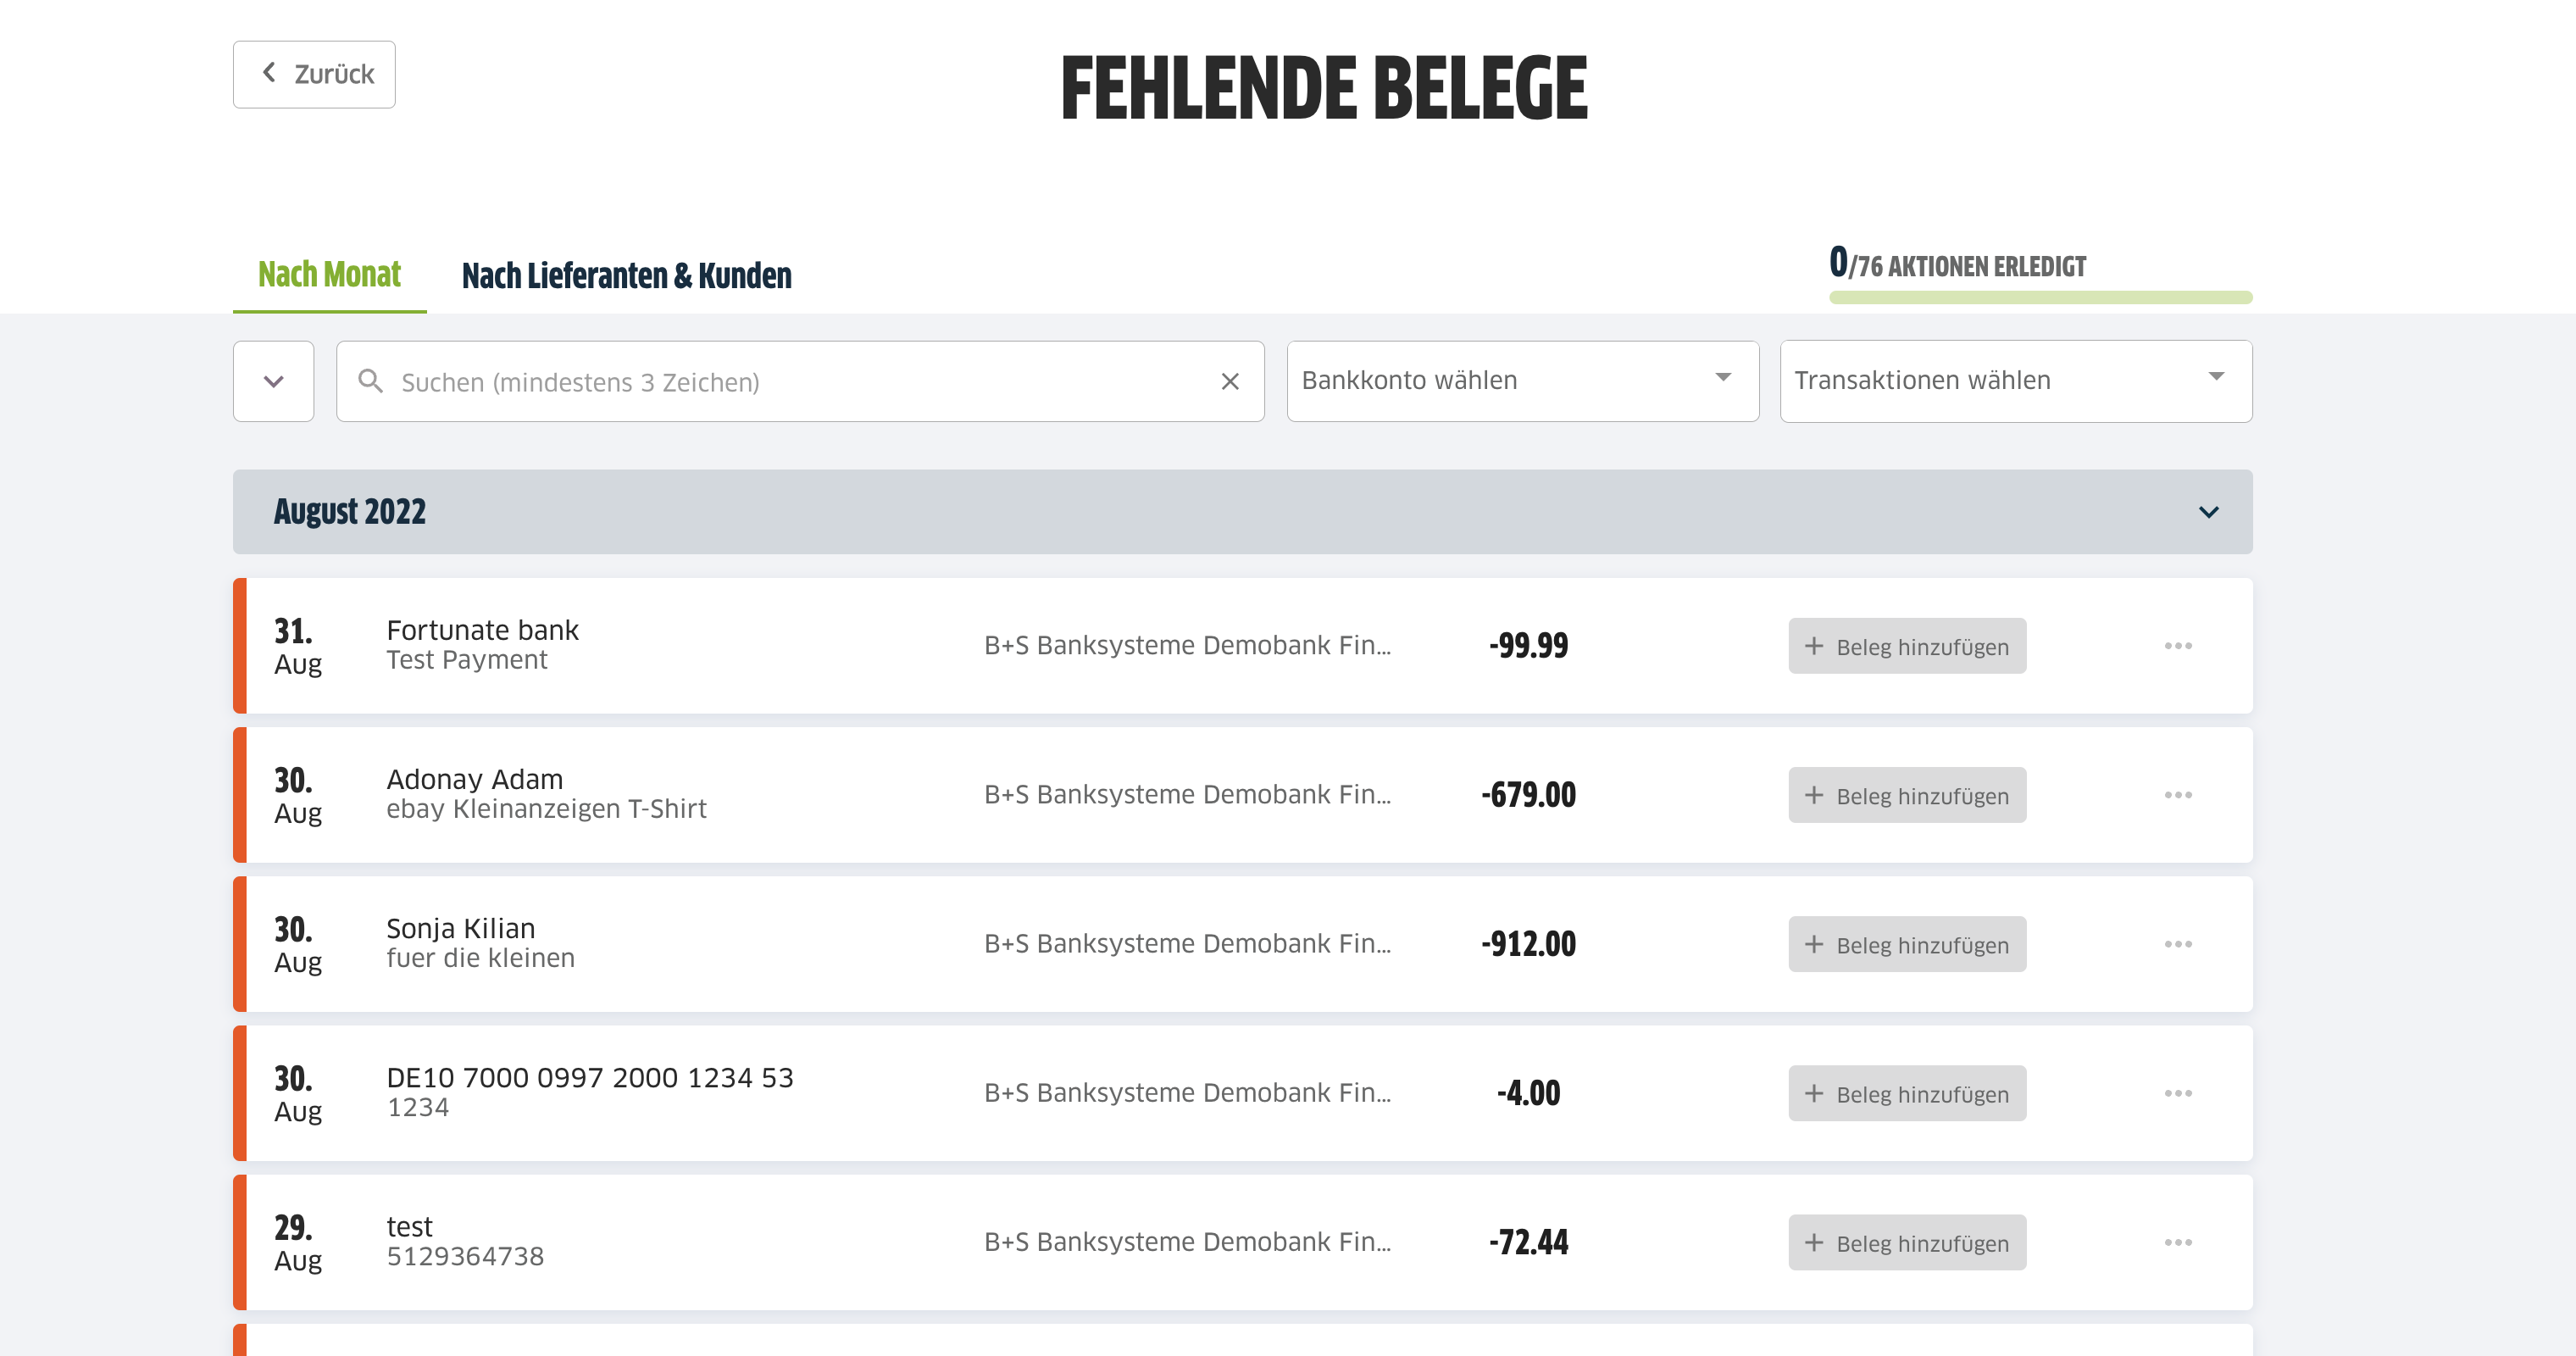Click the plus icon on Sonja Kilian's row

[x=1815, y=944]
